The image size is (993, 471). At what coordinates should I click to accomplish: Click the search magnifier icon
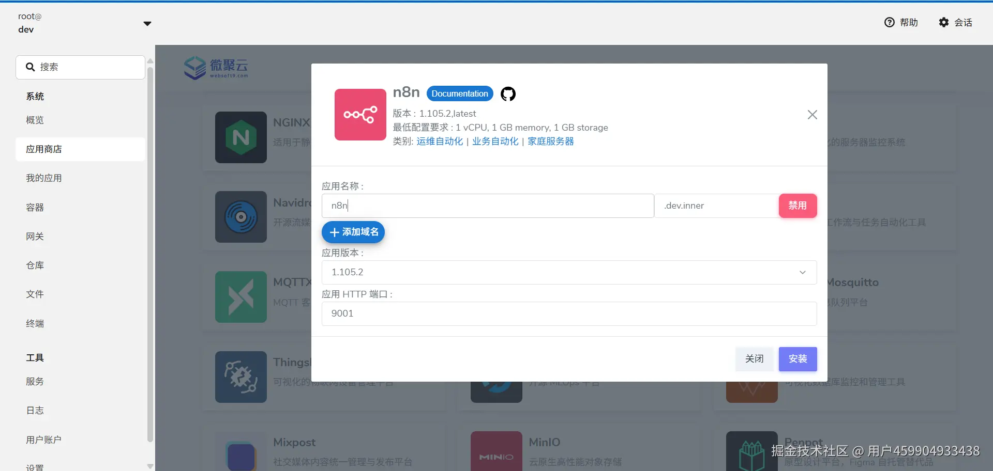[x=31, y=67]
